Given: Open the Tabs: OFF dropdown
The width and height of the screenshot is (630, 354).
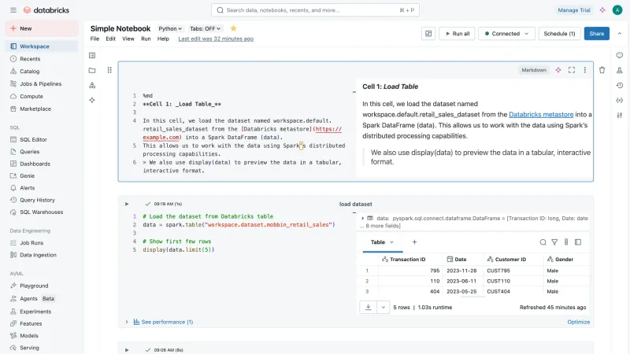Looking at the screenshot, I should click(205, 28).
